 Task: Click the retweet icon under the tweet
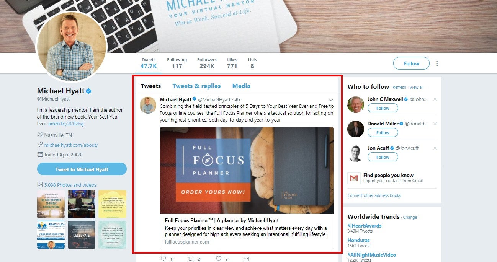[191, 259]
